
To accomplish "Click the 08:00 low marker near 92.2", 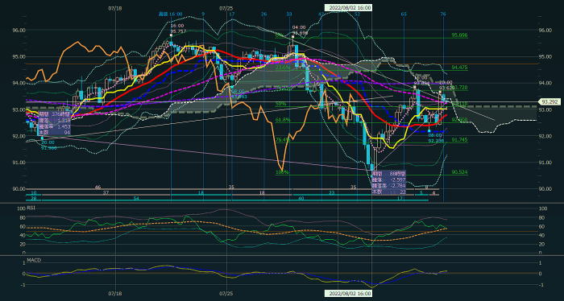I will coord(436,138).
